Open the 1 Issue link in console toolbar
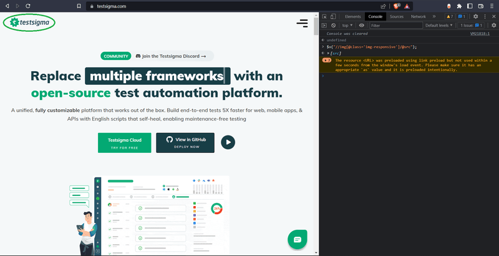Screen dimensions: 499x256 (x=472, y=25)
